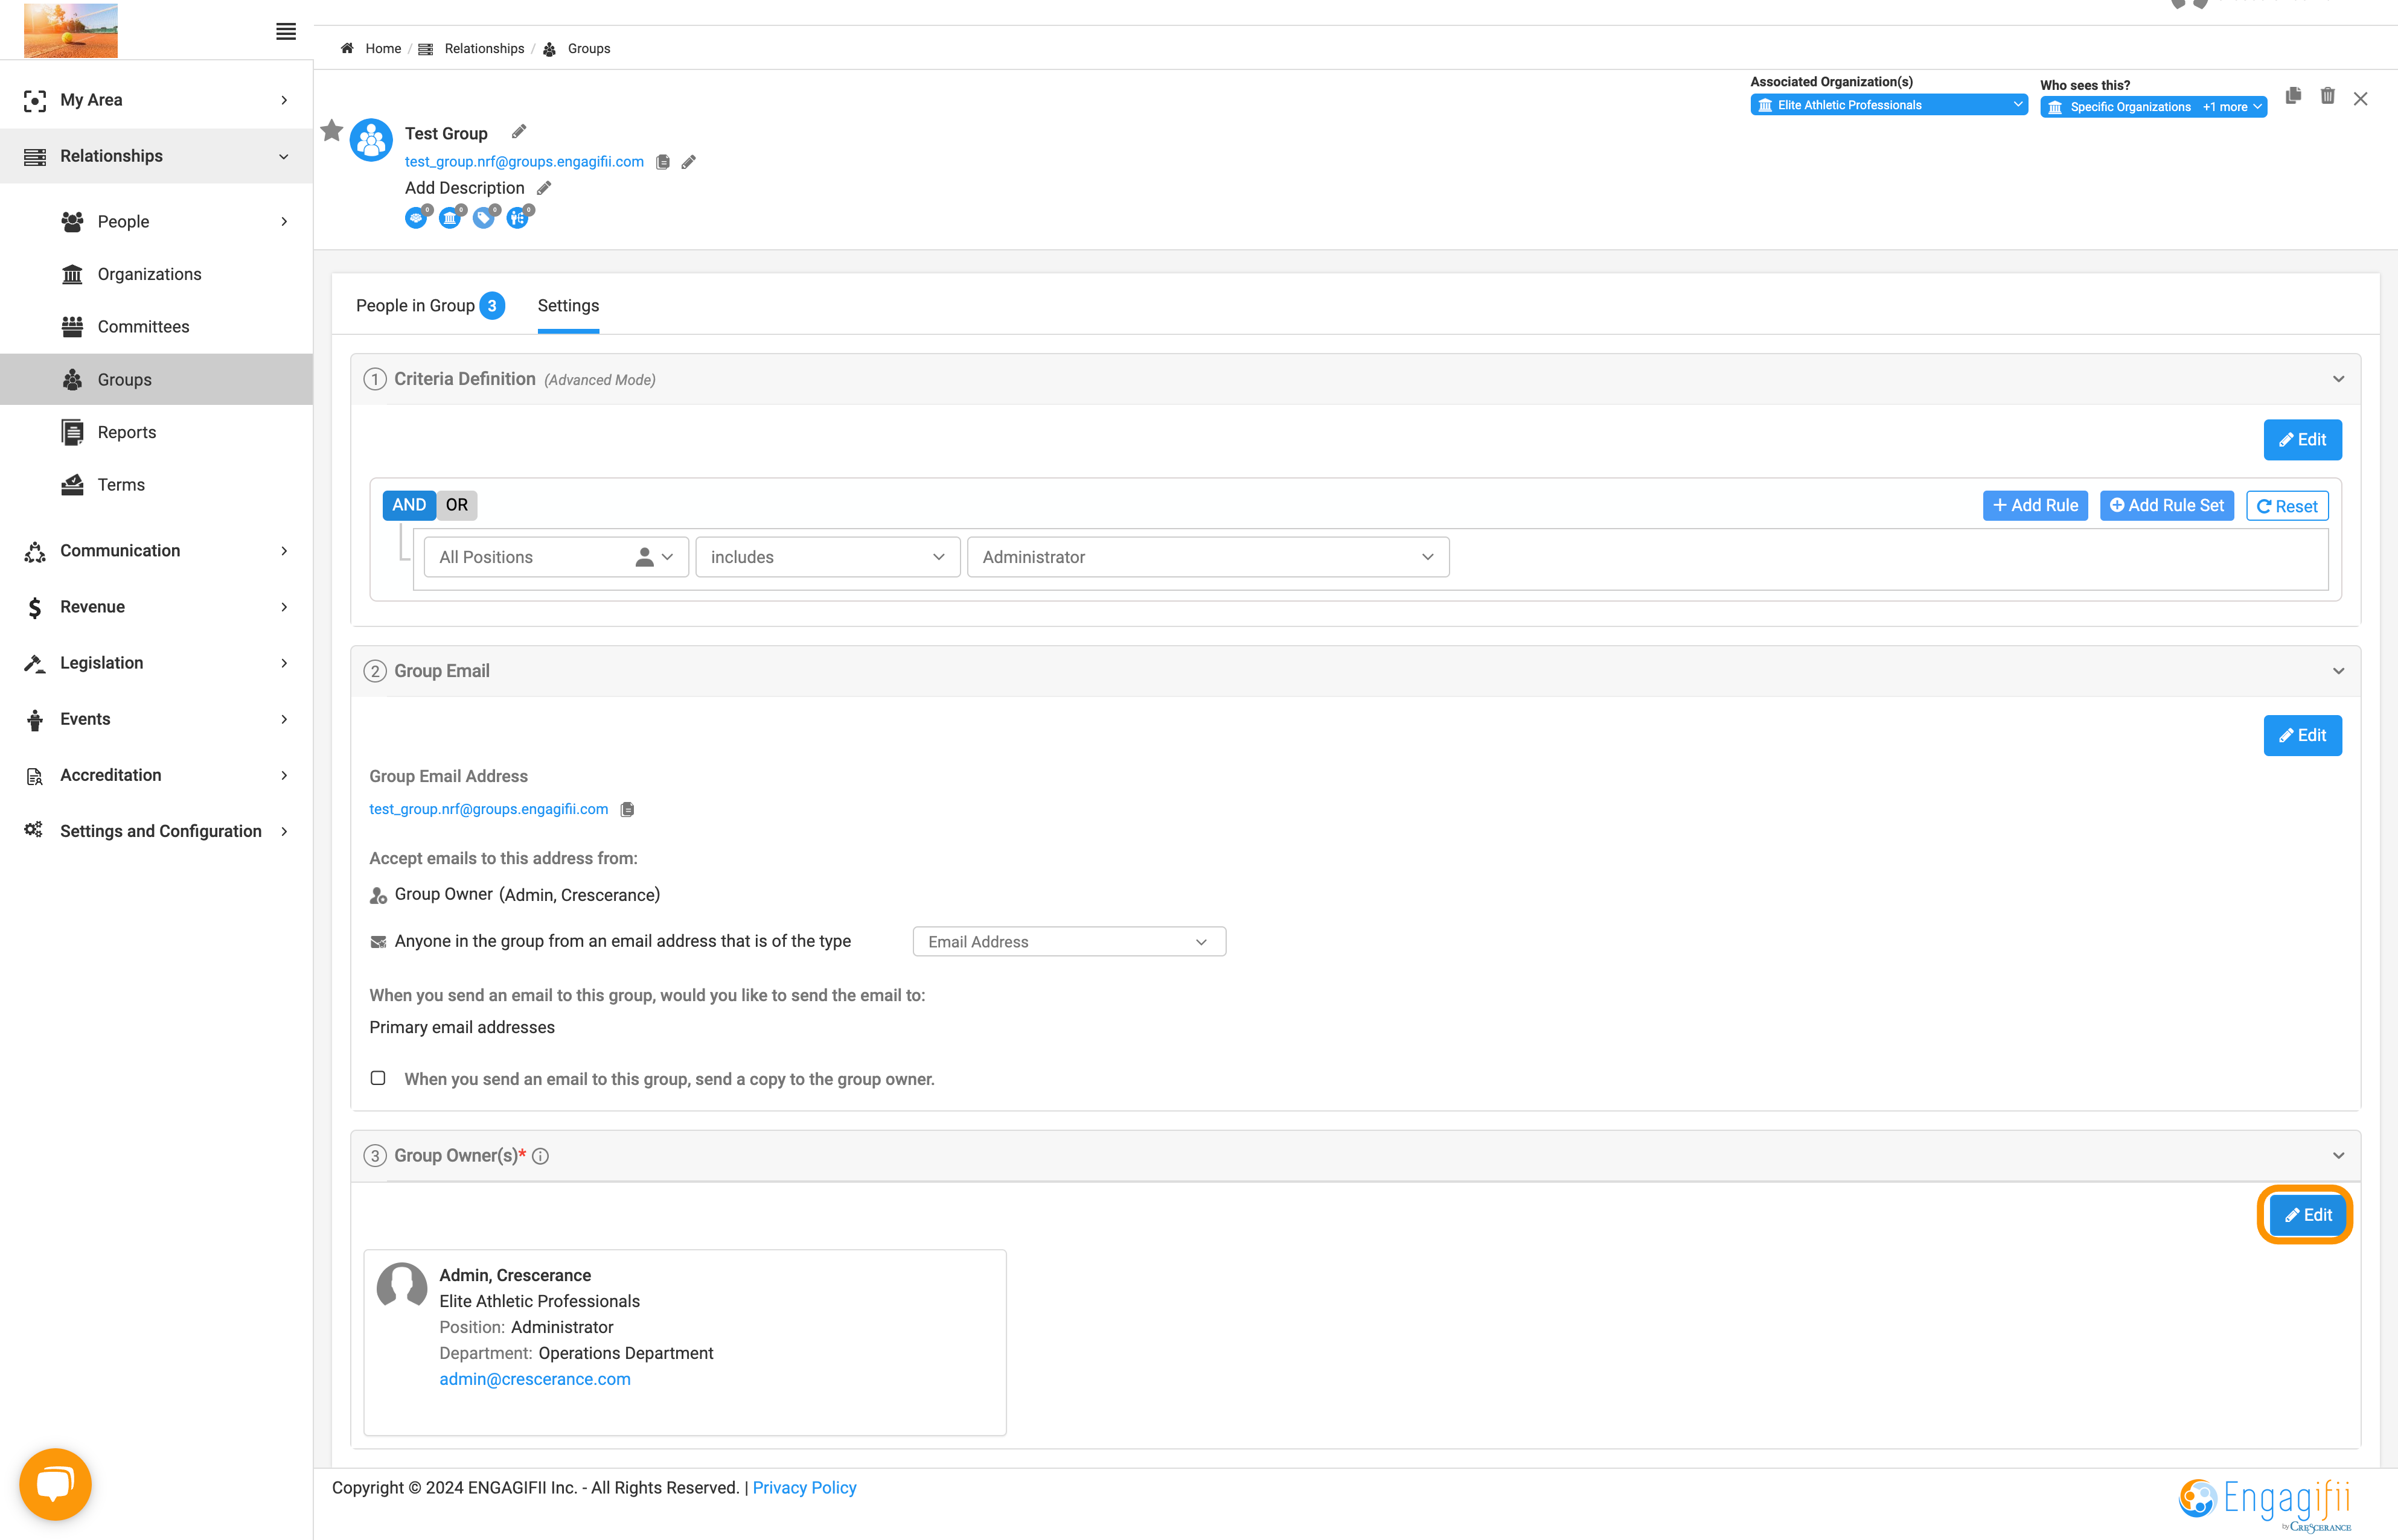Switch to People in Group tab
Screen dimensions: 2398x1540
pos(430,305)
